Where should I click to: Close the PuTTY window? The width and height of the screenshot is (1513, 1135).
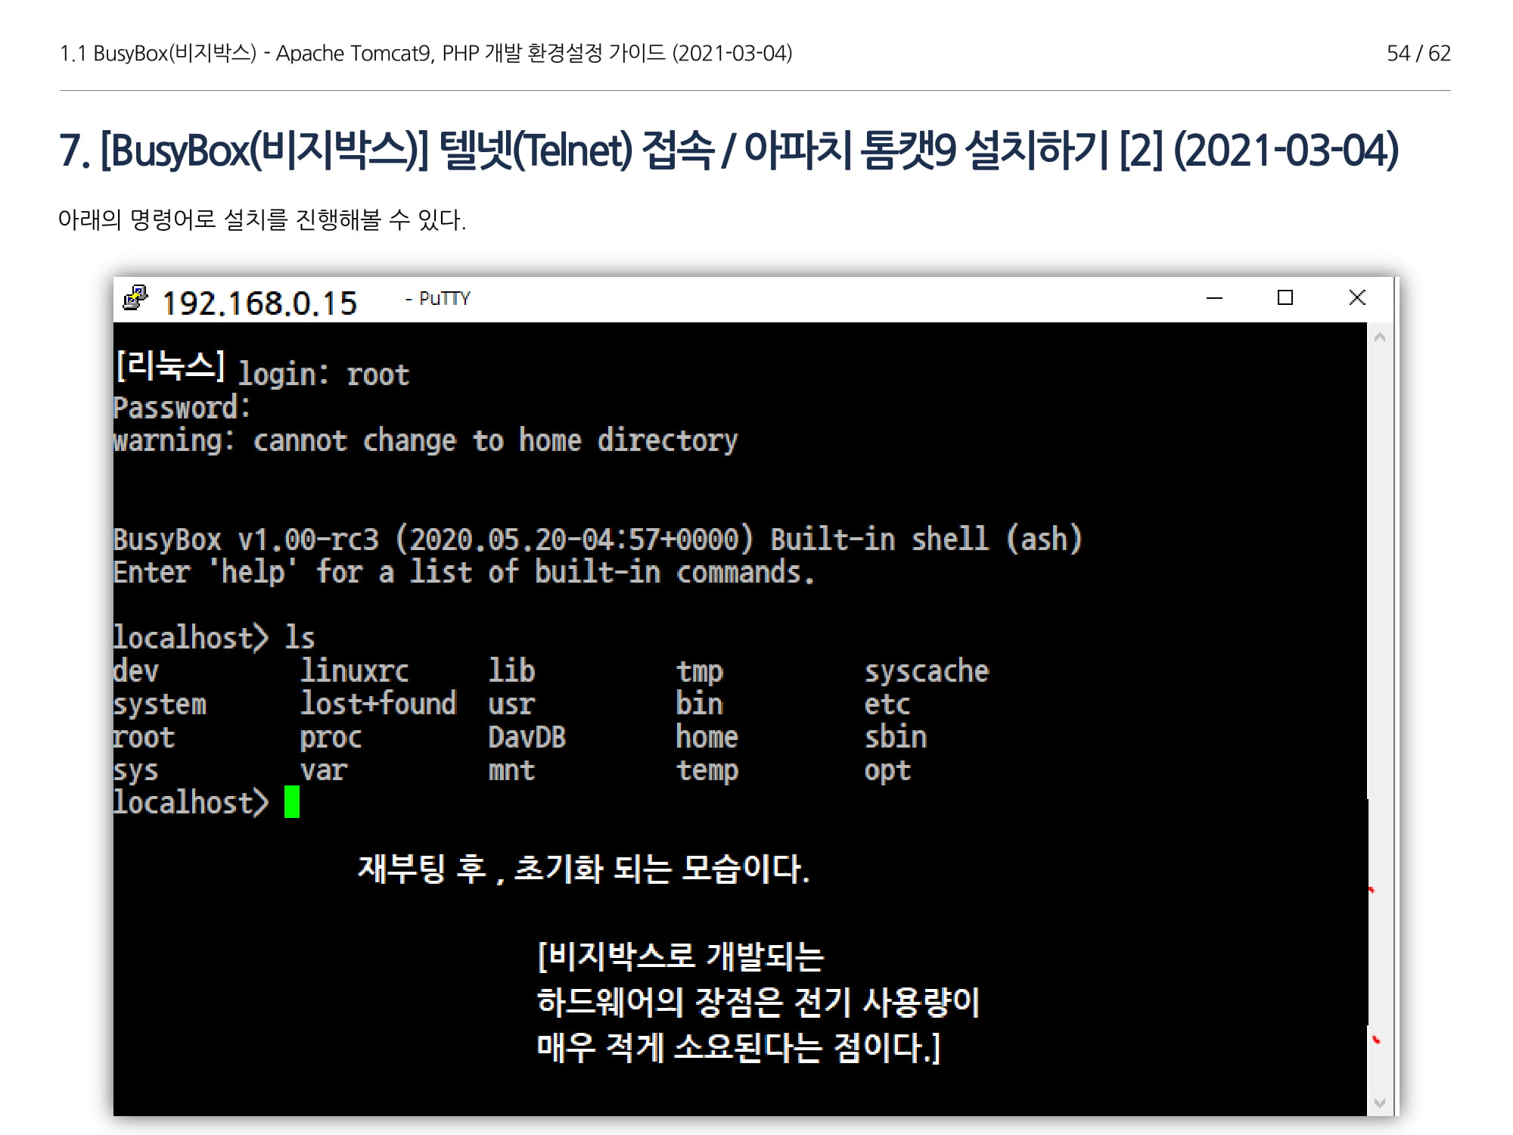pos(1357,298)
